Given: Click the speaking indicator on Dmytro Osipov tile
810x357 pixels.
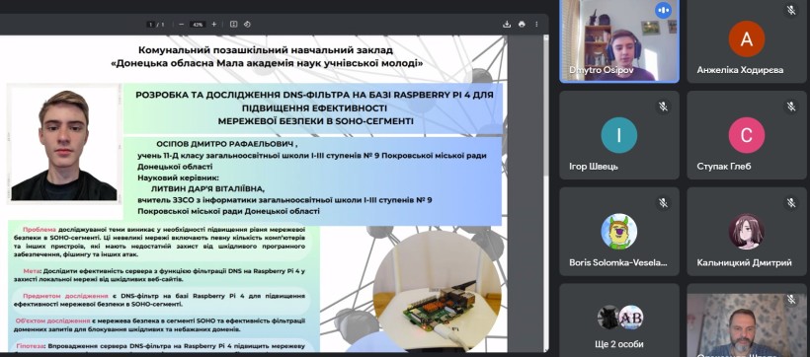Looking at the screenshot, I should click(663, 10).
